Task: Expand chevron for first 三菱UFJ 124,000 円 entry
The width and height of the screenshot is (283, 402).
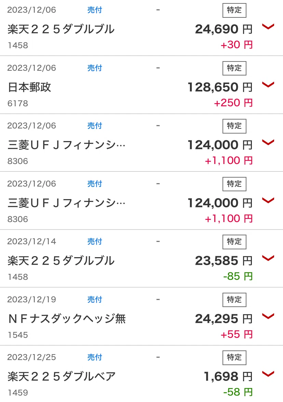Action: point(268,142)
